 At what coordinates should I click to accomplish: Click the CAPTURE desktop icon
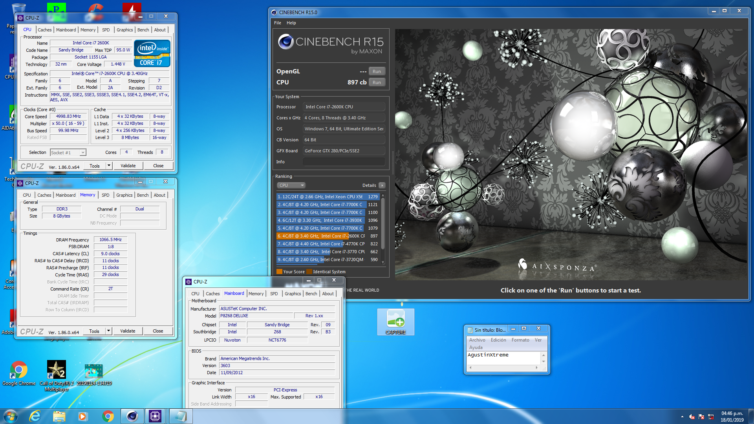(x=395, y=322)
